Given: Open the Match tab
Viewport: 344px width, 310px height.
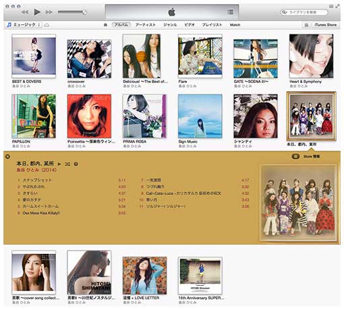Looking at the screenshot, I should pos(235,25).
